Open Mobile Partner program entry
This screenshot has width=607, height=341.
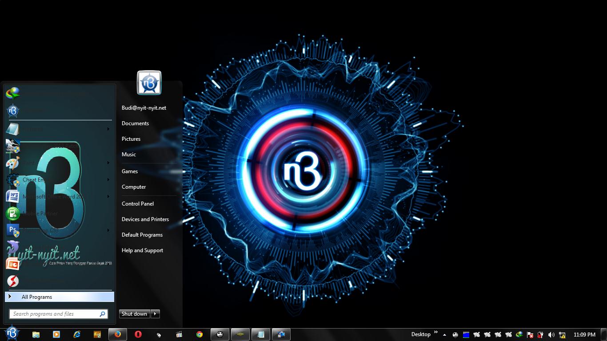(x=60, y=214)
